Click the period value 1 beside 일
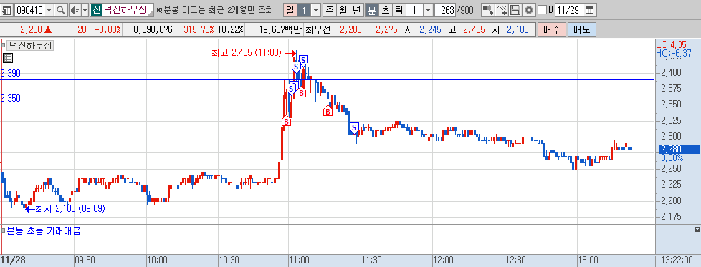Image resolution: width=701 pixels, height=267 pixels. tap(303, 10)
